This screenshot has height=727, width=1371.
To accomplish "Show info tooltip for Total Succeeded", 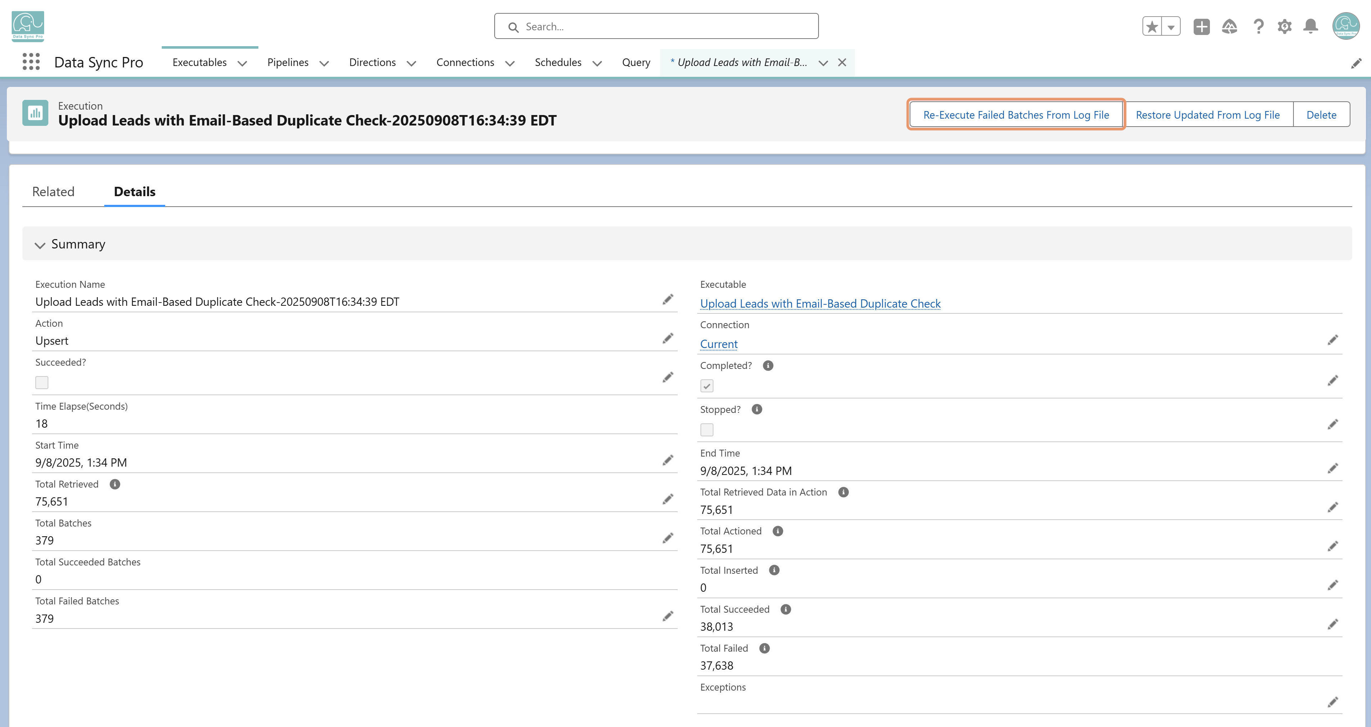I will pos(786,609).
